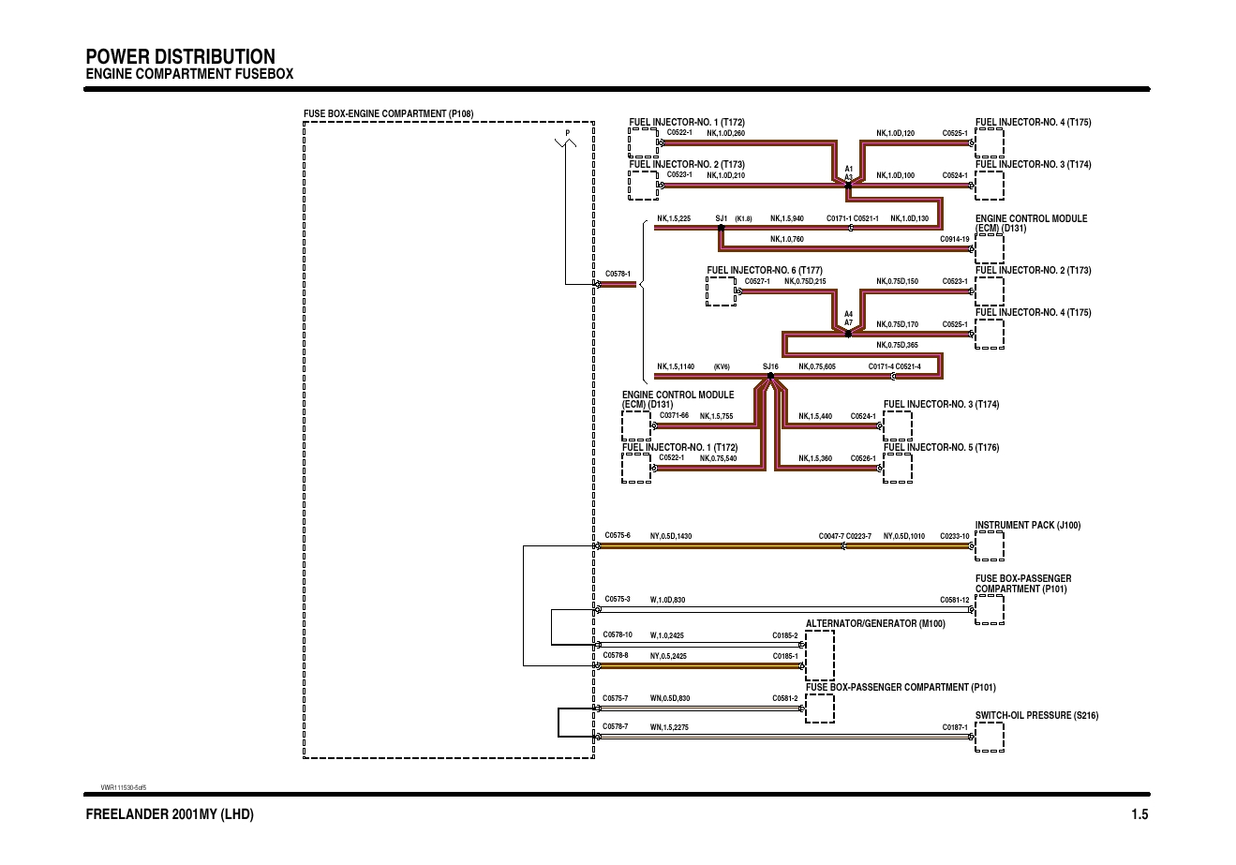The image size is (1236, 865).
Task: Select the Instrument Pack (J100) connector box
Action: [989, 545]
